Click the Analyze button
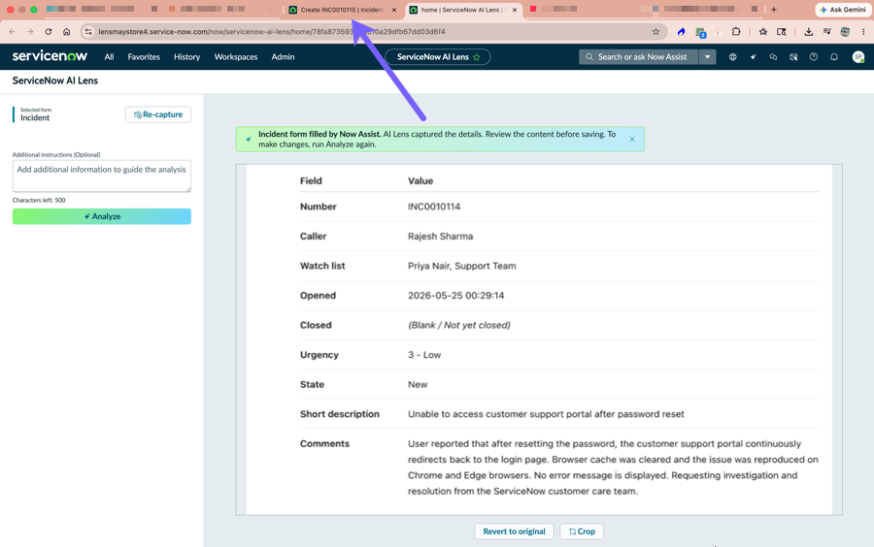874x547 pixels. pyautogui.click(x=101, y=216)
